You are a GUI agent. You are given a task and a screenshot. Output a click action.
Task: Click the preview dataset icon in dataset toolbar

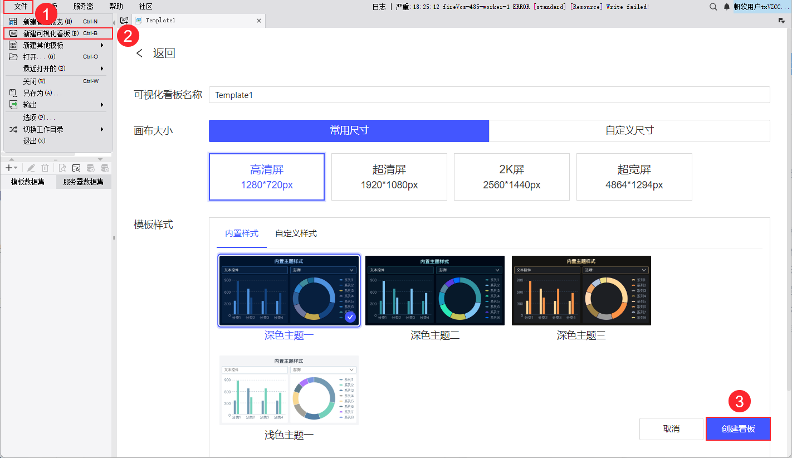pyautogui.click(x=62, y=168)
